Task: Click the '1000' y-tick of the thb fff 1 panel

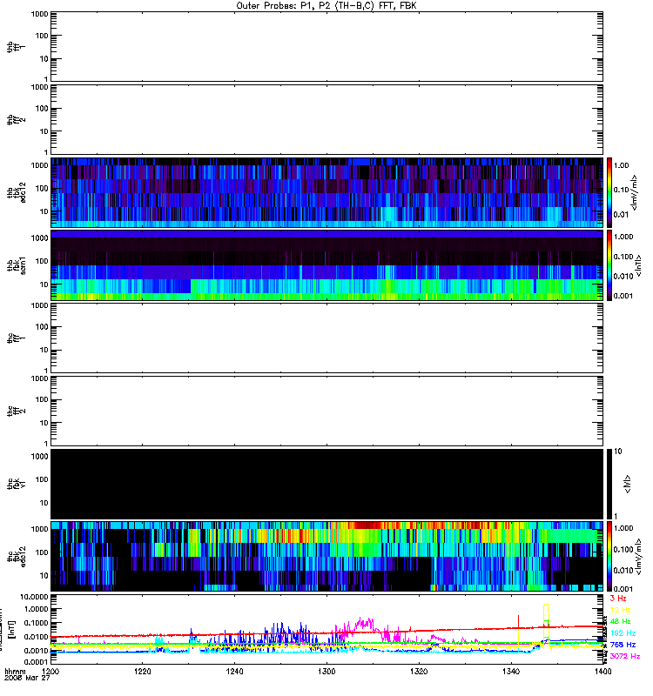Action: coord(39,14)
